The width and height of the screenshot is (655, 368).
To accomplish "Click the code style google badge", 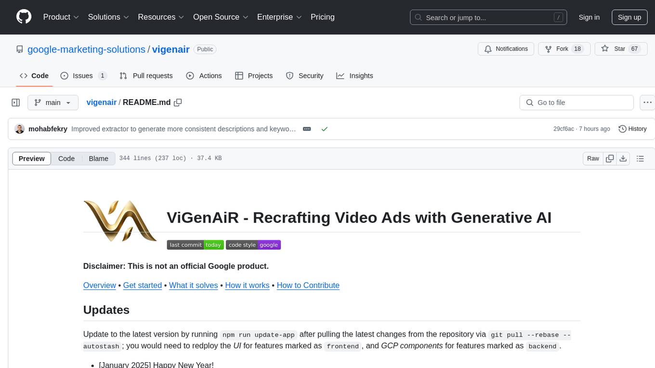I will click(253, 245).
